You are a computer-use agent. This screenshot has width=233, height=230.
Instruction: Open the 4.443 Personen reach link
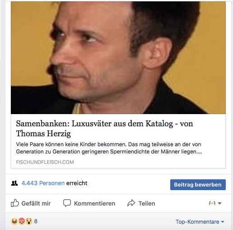click(x=43, y=183)
